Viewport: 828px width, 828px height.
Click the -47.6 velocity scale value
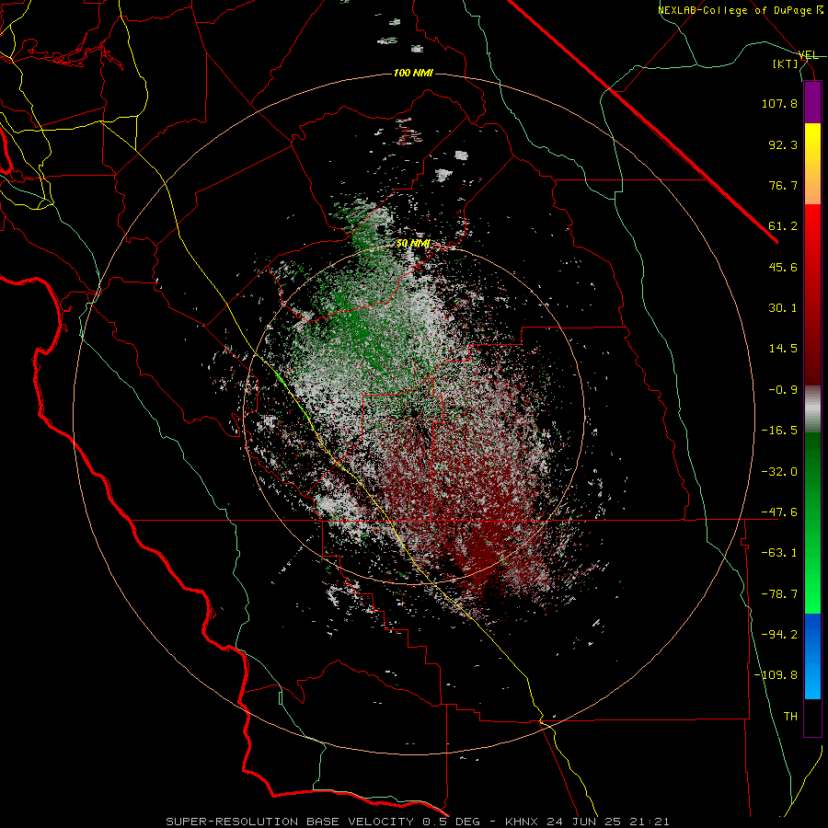pyautogui.click(x=779, y=512)
